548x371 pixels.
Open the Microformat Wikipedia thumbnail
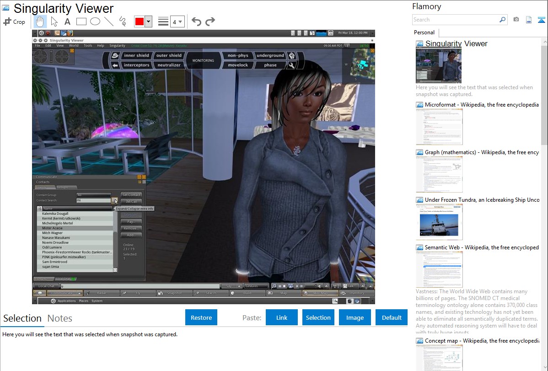(439, 127)
